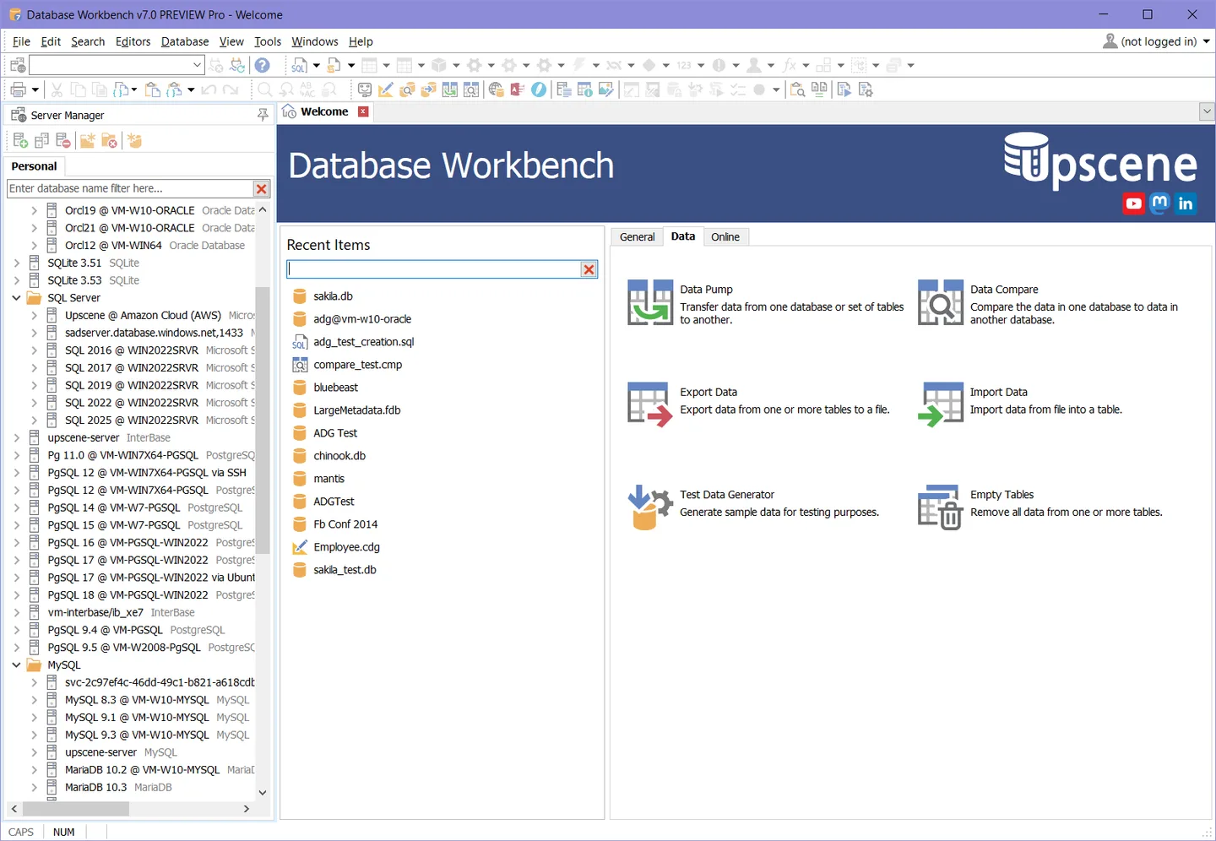The width and height of the screenshot is (1216, 841).
Task: Click the Recent Items search field
Action: [434, 269]
